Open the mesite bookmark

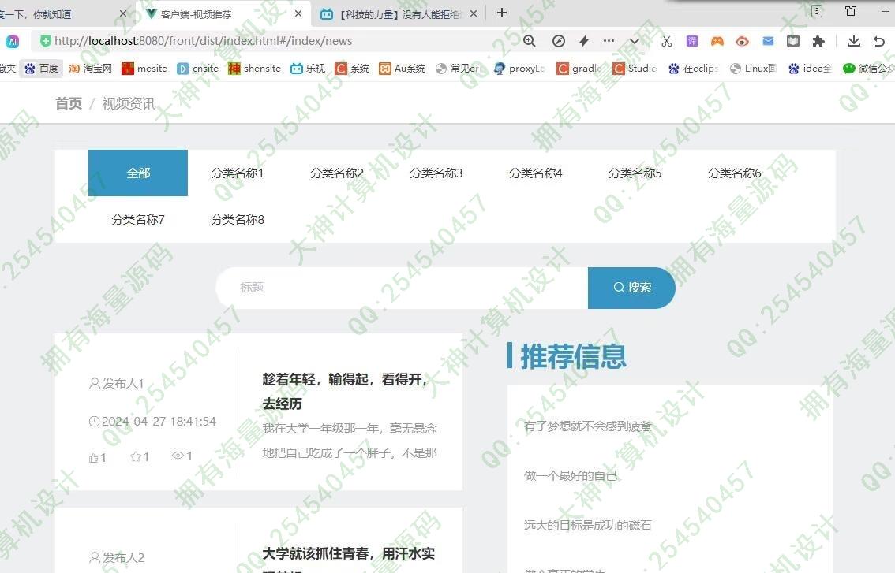(144, 69)
